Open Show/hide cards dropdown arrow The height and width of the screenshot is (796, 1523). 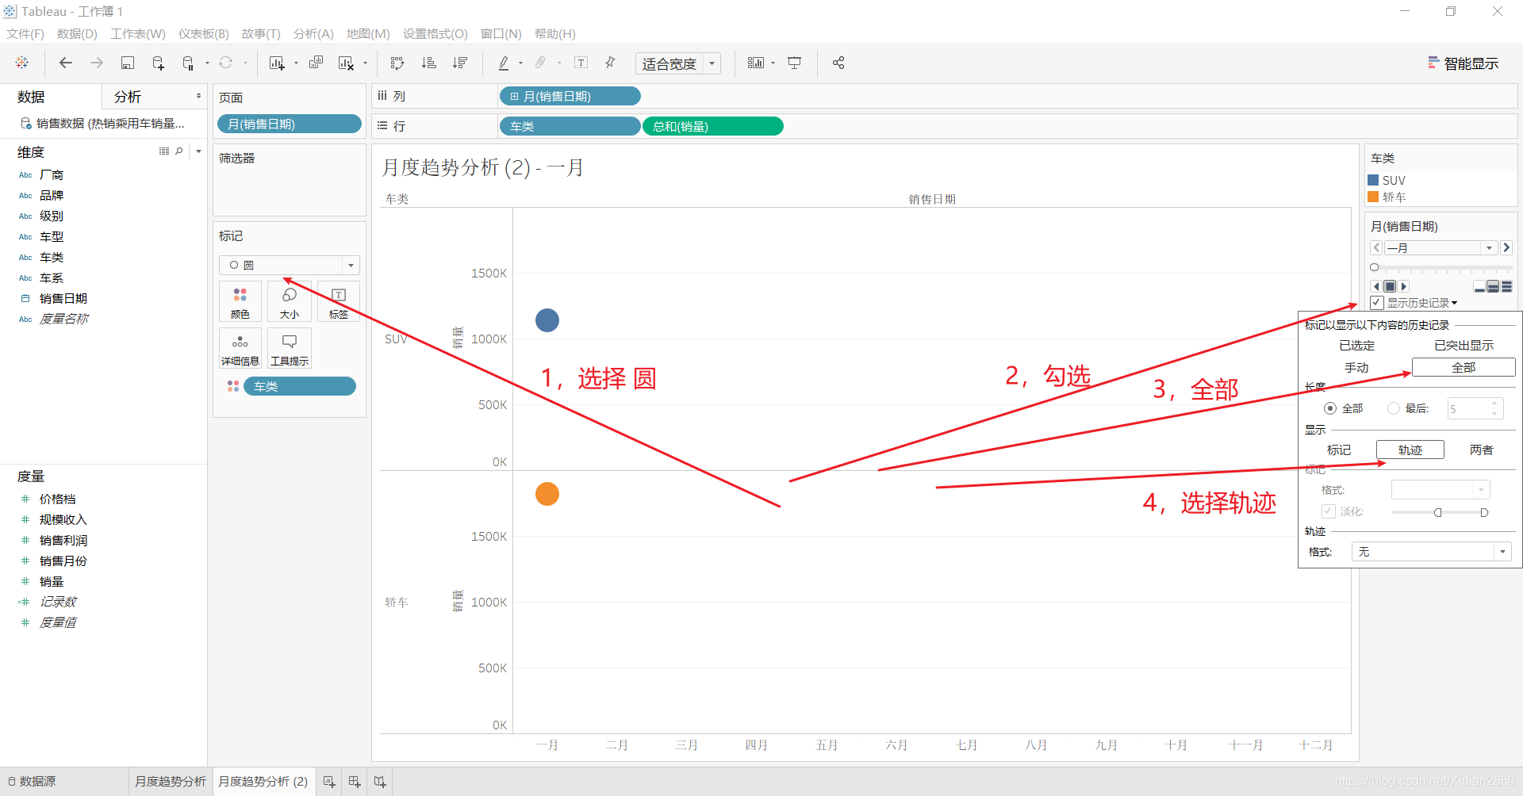(x=773, y=63)
